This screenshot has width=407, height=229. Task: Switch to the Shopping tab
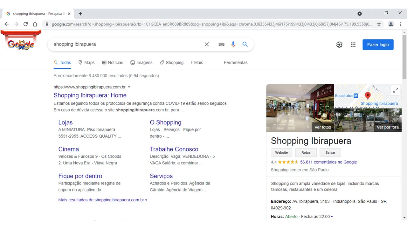[x=172, y=63]
